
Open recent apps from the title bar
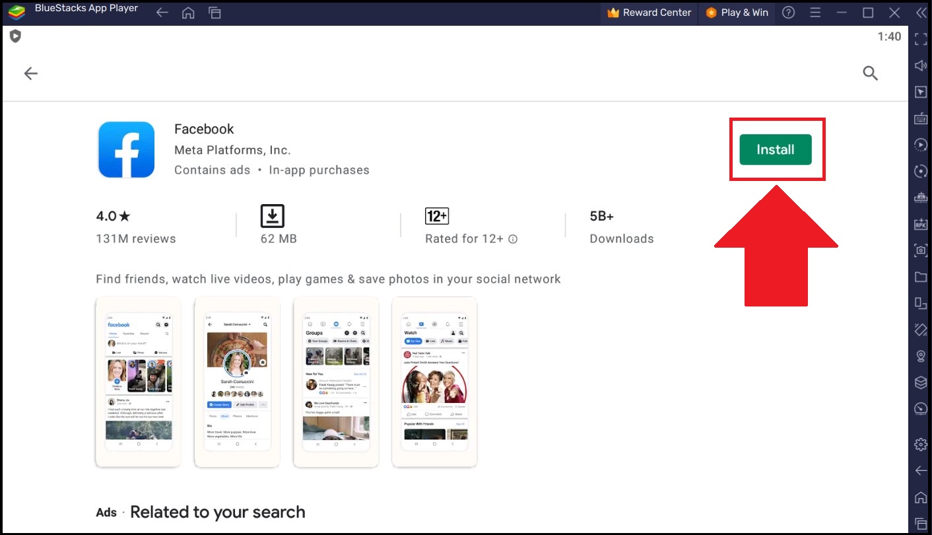(215, 13)
